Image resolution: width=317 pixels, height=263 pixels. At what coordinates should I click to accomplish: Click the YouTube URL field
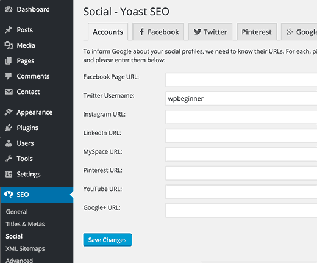pos(241,192)
